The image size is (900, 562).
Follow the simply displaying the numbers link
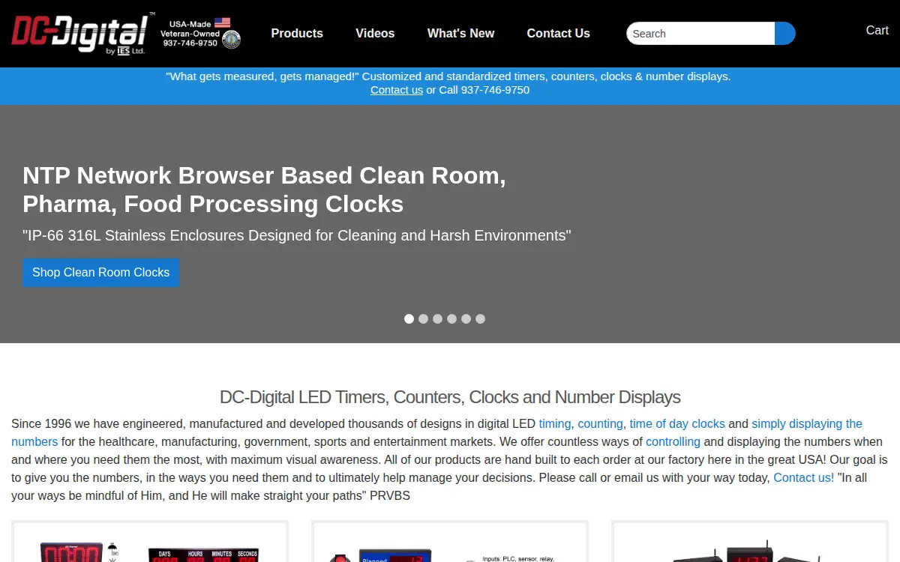[x=807, y=424]
